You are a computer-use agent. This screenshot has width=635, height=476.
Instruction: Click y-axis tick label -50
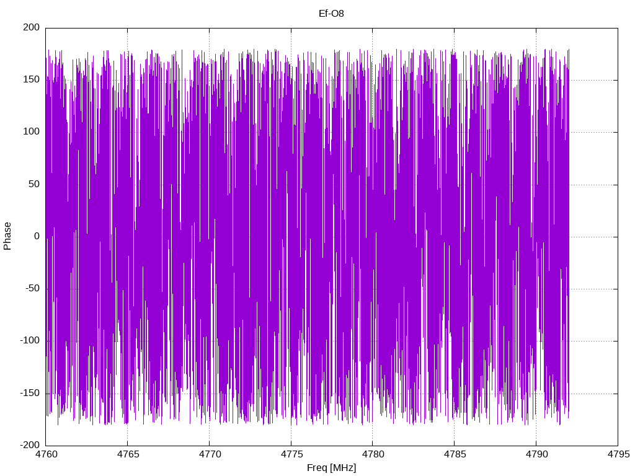click(32, 289)
